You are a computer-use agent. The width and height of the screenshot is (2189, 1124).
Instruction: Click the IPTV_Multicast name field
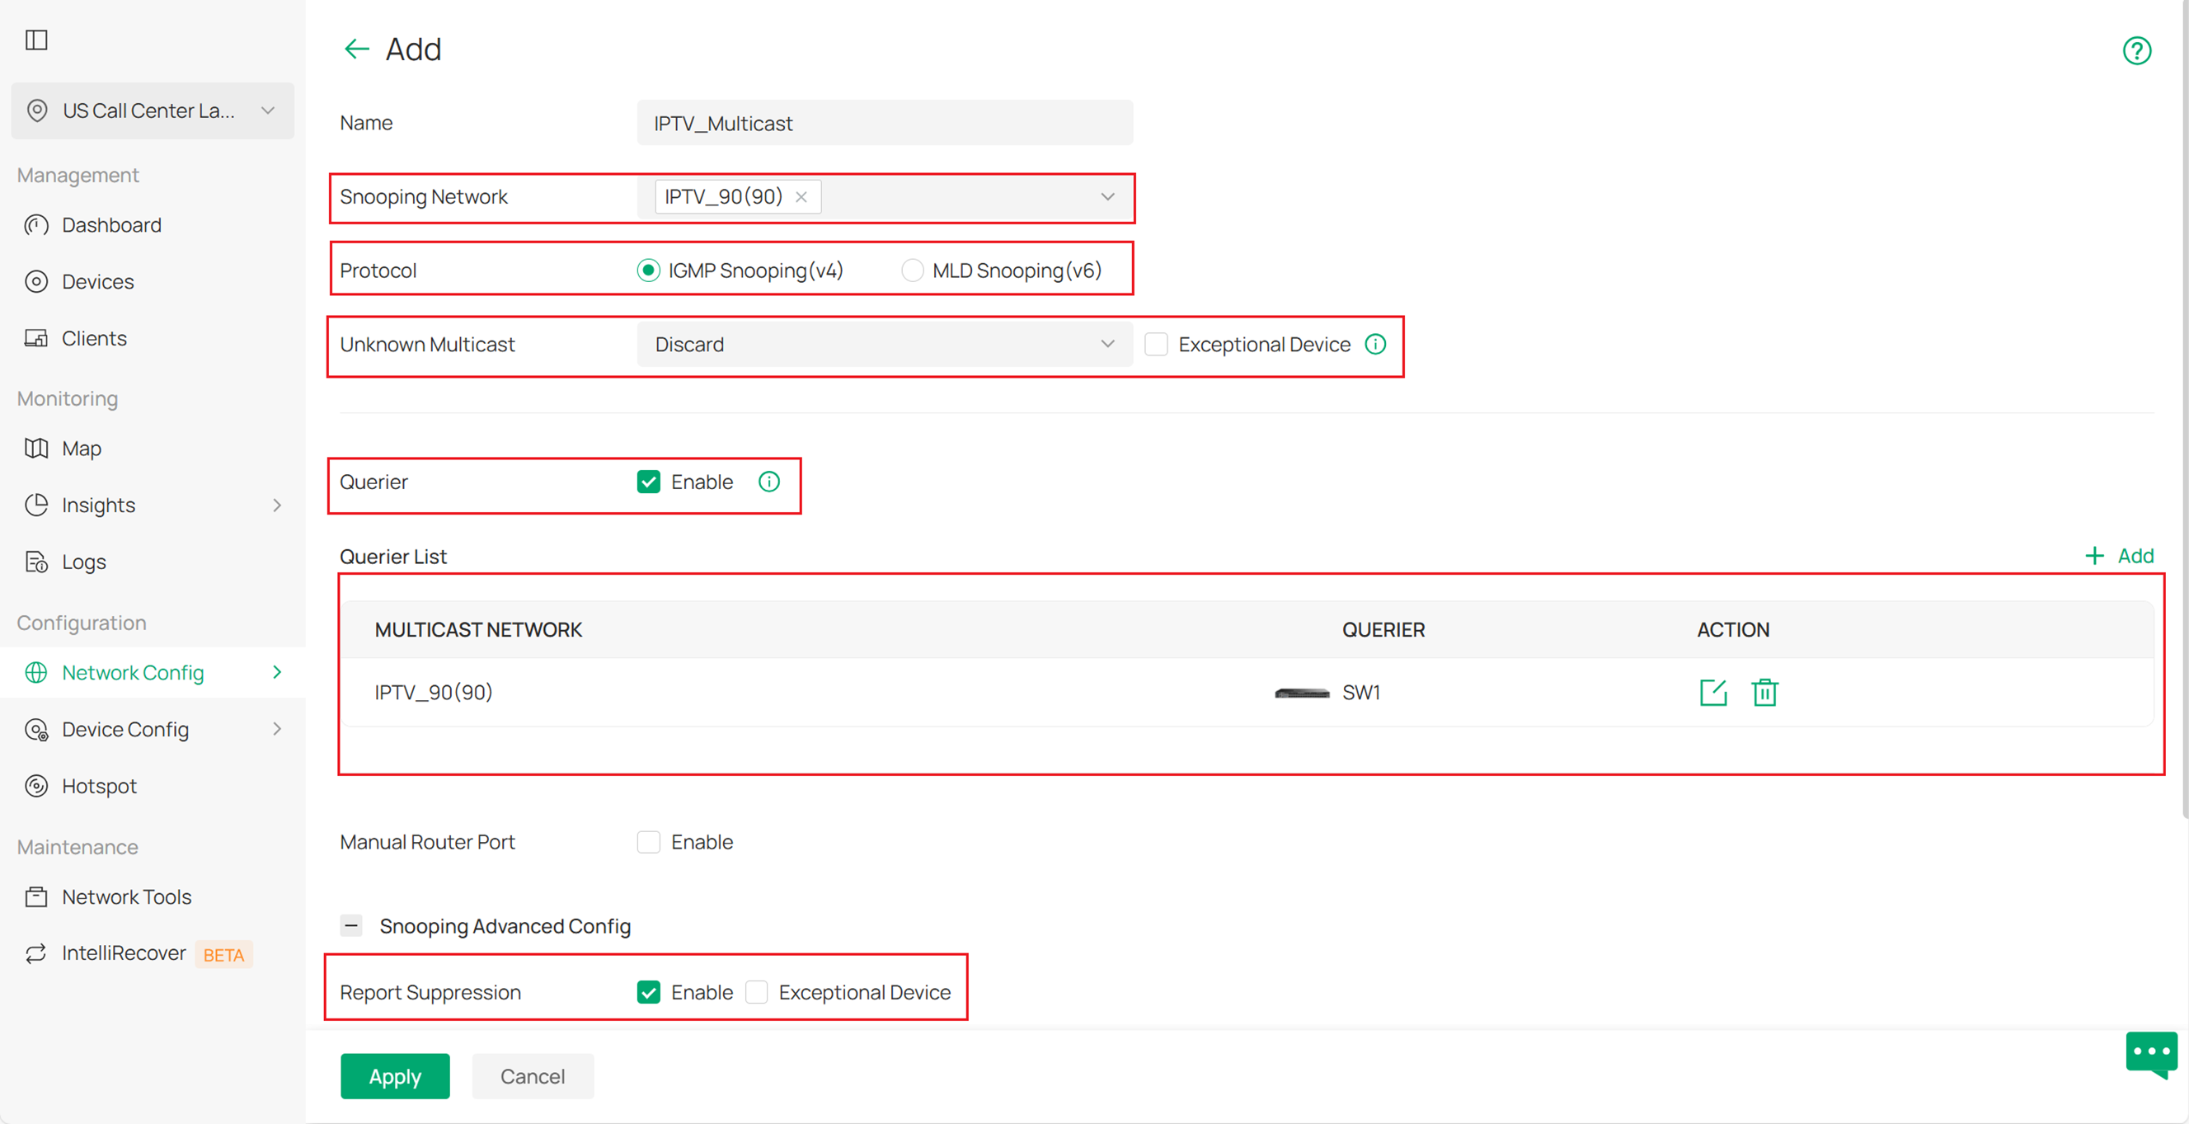pos(885,122)
